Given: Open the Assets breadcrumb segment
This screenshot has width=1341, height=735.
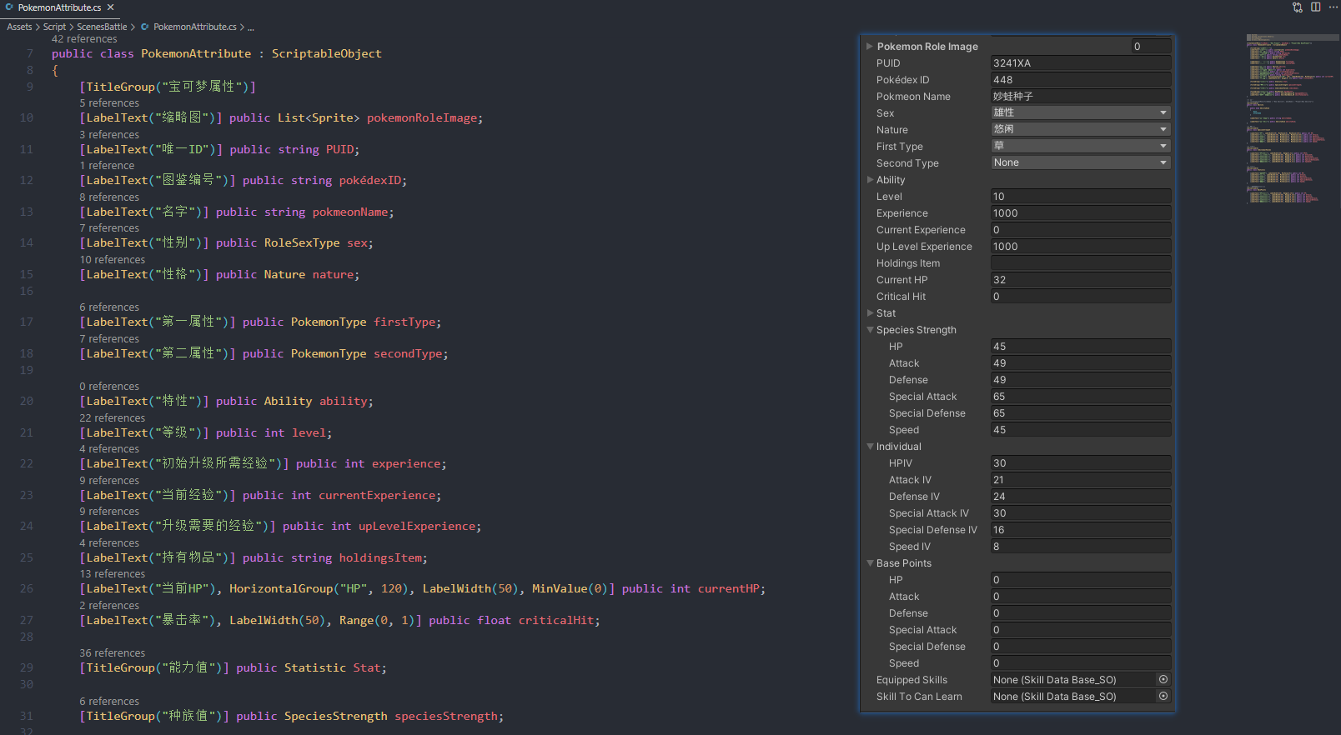Looking at the screenshot, I should point(19,27).
